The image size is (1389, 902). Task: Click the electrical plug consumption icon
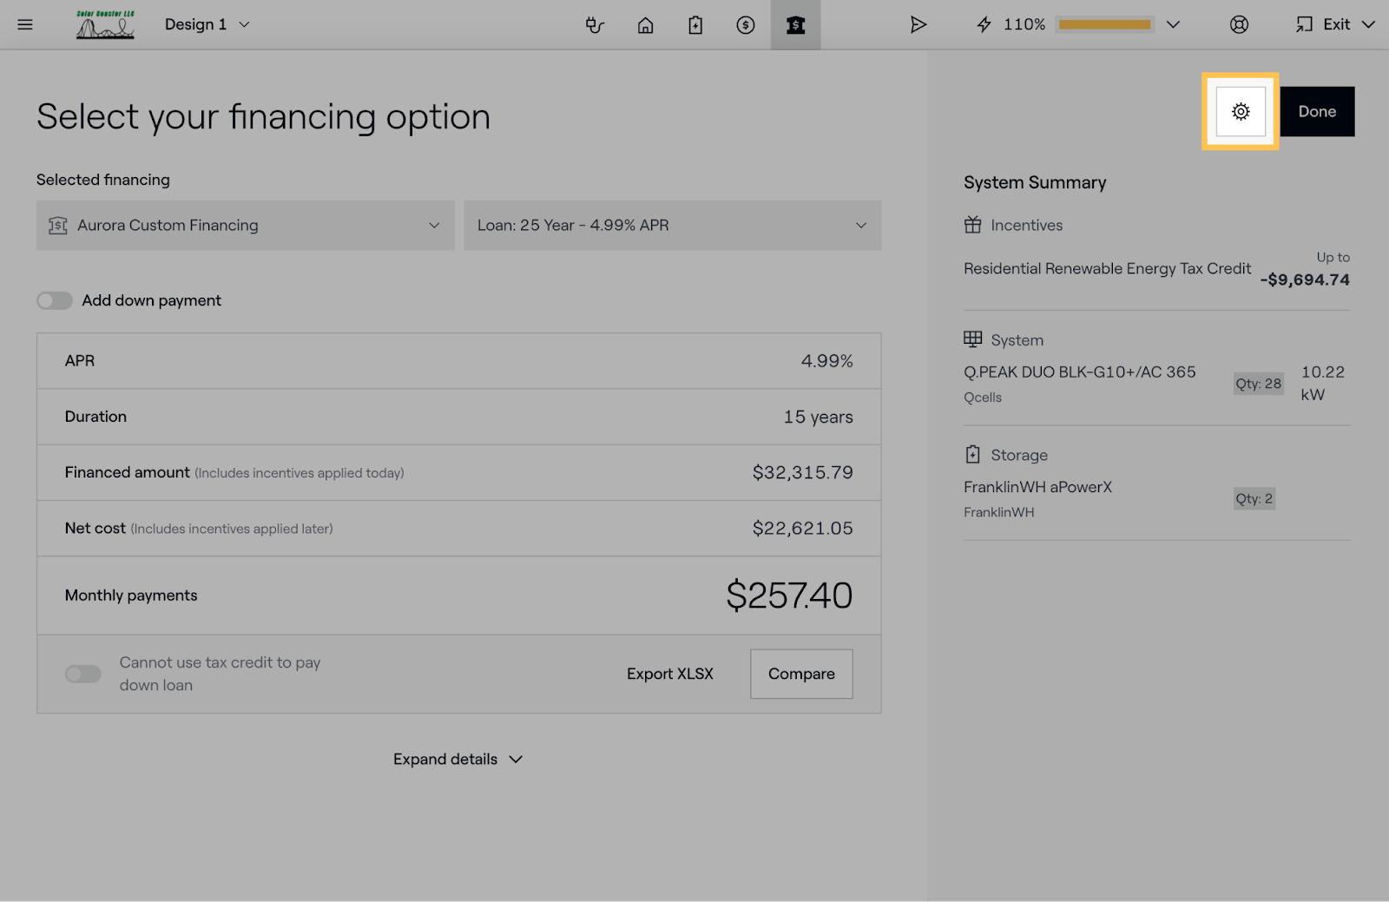click(x=595, y=25)
